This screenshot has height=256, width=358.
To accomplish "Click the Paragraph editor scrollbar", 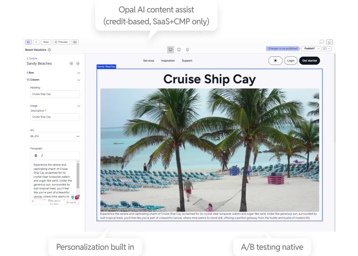I will 78,175.
